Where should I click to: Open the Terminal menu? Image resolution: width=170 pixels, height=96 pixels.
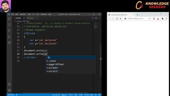(x=43, y=14)
